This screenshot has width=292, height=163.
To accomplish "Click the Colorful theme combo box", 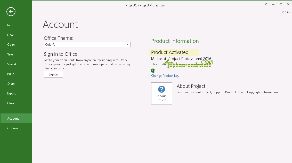I will [x=87, y=44].
